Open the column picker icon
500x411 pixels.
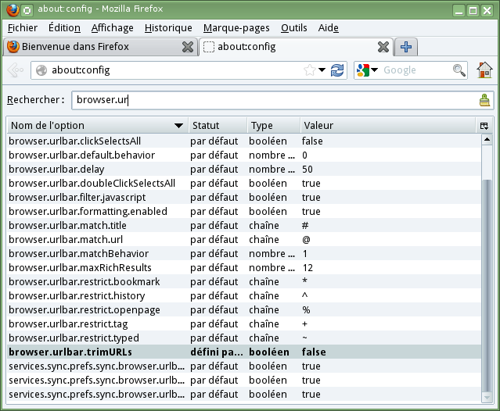tap(484, 126)
